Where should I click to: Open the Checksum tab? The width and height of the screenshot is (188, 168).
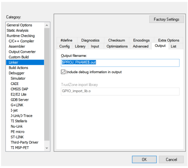[117, 40]
